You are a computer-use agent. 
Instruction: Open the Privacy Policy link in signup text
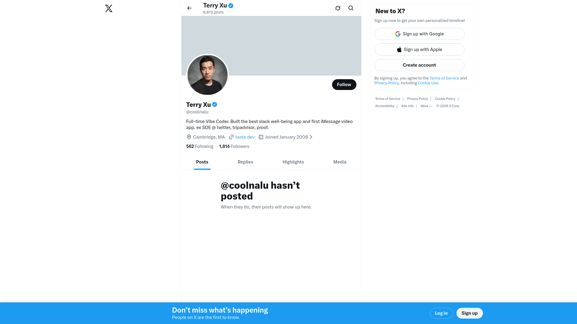[x=386, y=83]
